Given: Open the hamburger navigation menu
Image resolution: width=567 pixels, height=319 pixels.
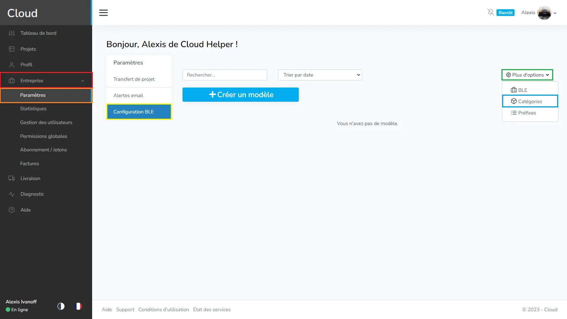Looking at the screenshot, I should 103,12.
